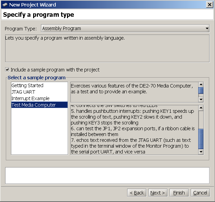Click the empty message box at bottom

pyautogui.click(x=107, y=175)
